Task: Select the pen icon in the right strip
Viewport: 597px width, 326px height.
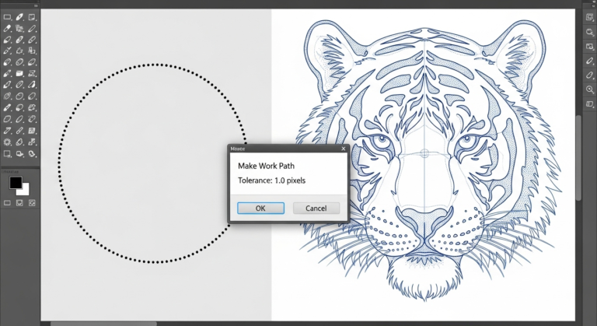Action: 590,61
